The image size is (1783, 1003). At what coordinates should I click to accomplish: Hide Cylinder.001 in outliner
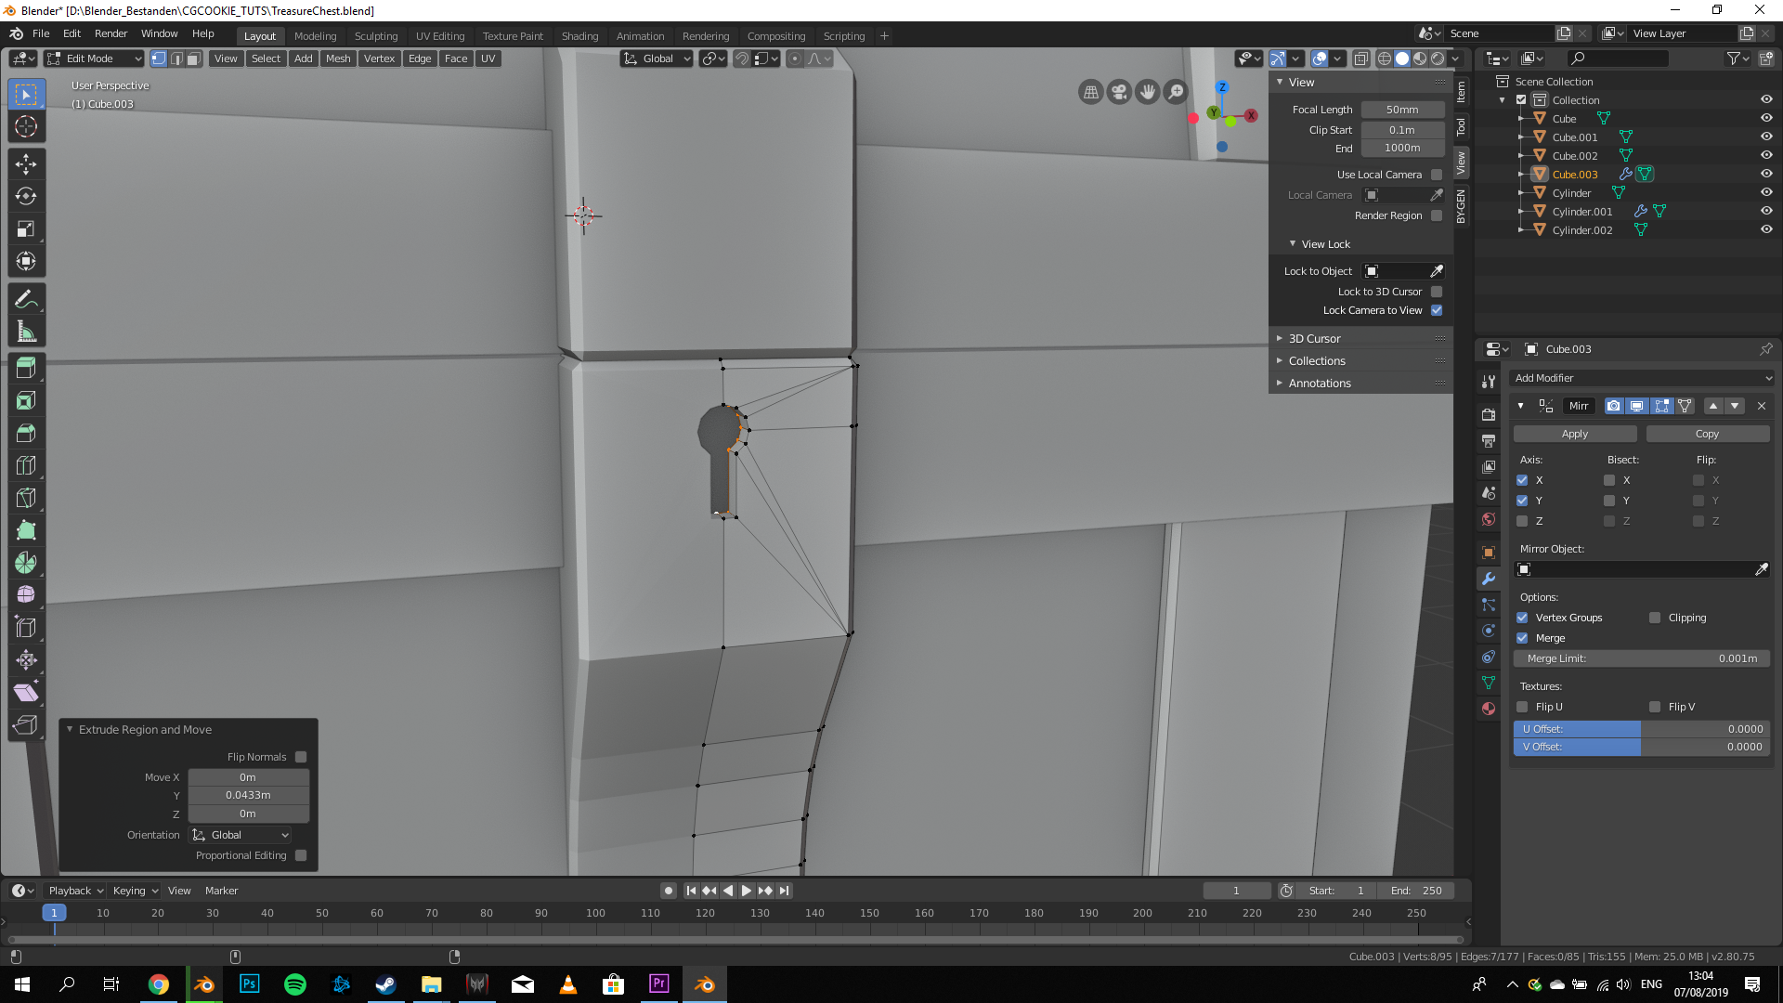pos(1766,211)
